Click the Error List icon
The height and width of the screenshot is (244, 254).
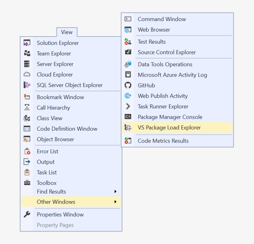[x=27, y=151]
